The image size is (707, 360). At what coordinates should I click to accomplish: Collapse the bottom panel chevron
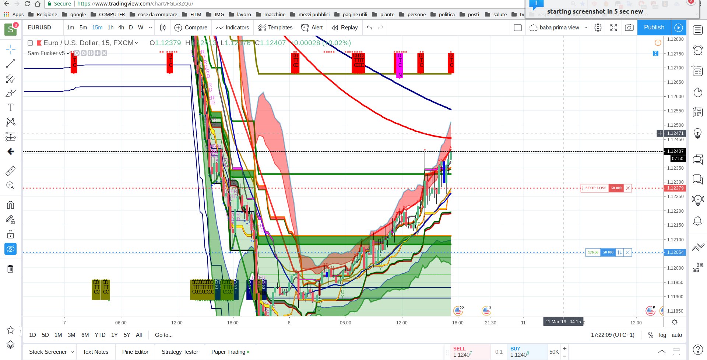click(662, 352)
